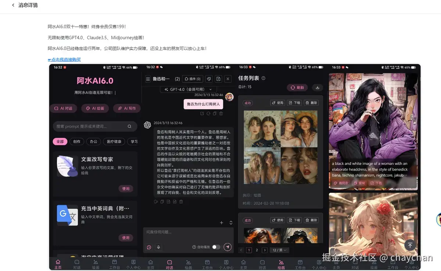Open the hamburger menu beside 鲁迅和… title
The height and width of the screenshot is (271, 441).
tap(148, 79)
